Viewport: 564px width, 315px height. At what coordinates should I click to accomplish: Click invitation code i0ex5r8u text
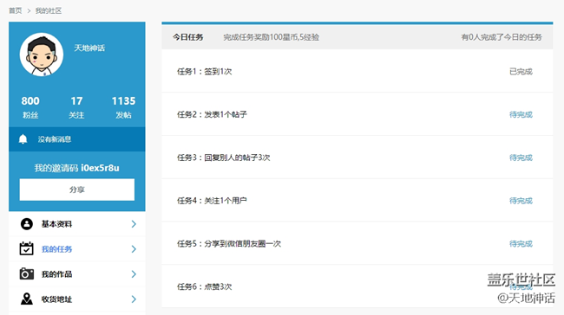(x=100, y=168)
